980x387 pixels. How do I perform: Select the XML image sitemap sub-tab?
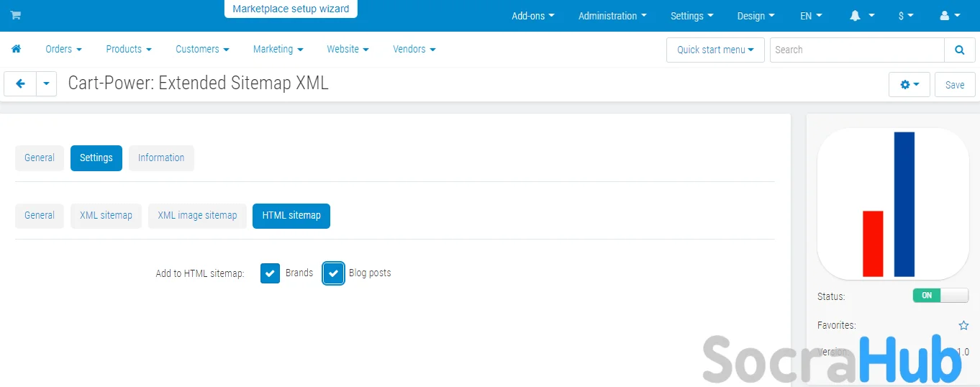197,216
